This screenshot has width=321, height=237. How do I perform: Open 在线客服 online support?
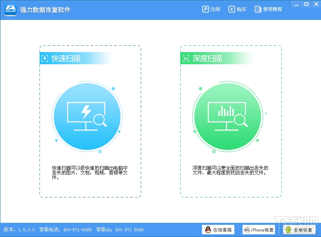click(x=218, y=230)
